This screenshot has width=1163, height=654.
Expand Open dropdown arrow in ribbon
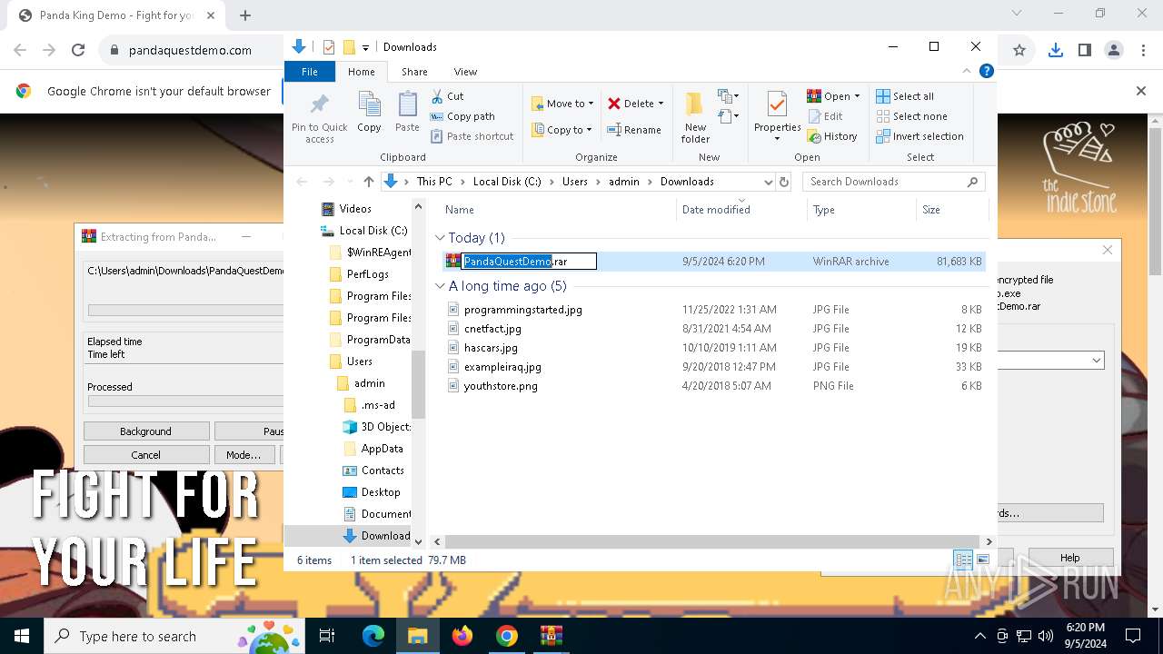click(857, 96)
